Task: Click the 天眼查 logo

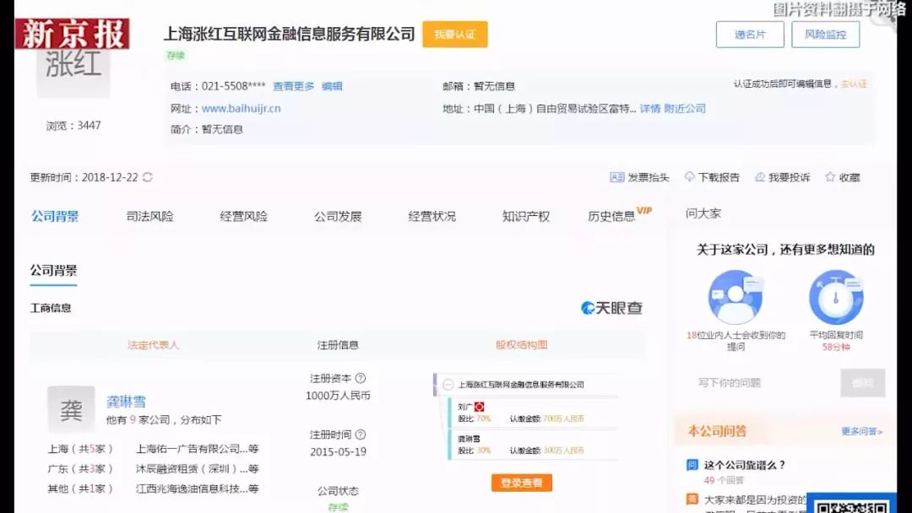Action: (611, 308)
